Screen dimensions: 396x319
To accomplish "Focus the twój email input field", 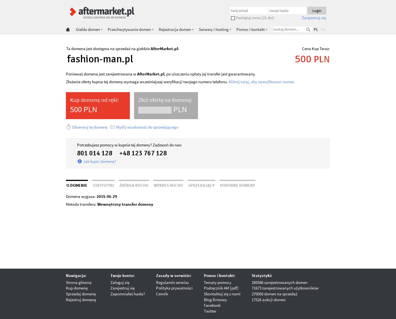I will 249,11.
